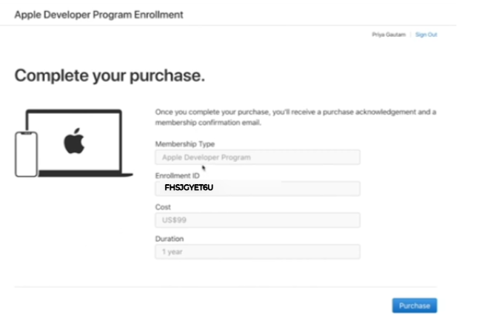
Task: Click the Cost label
Action: pos(163,208)
